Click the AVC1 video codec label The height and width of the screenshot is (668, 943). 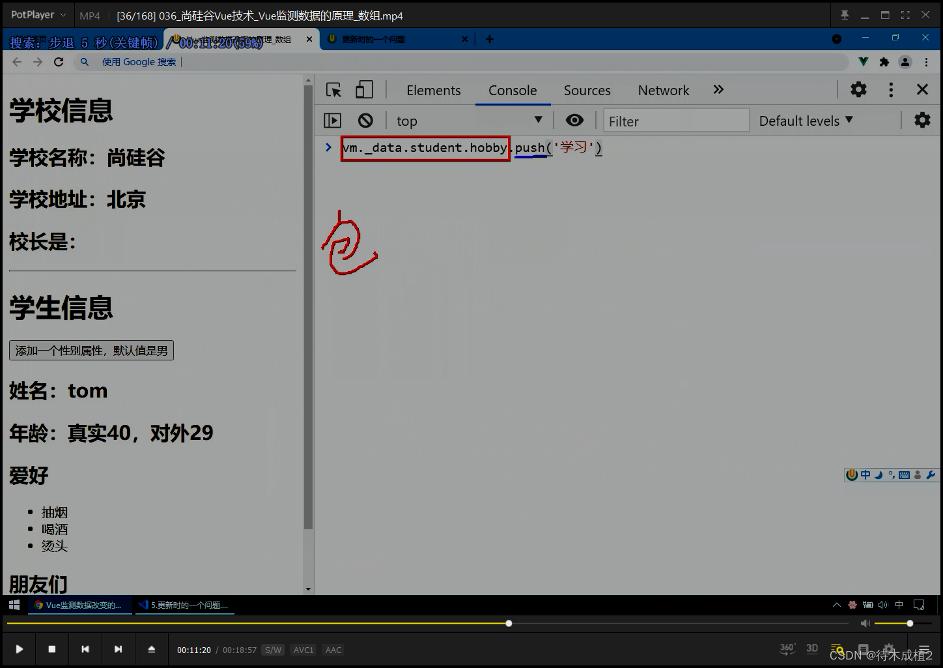click(x=303, y=650)
